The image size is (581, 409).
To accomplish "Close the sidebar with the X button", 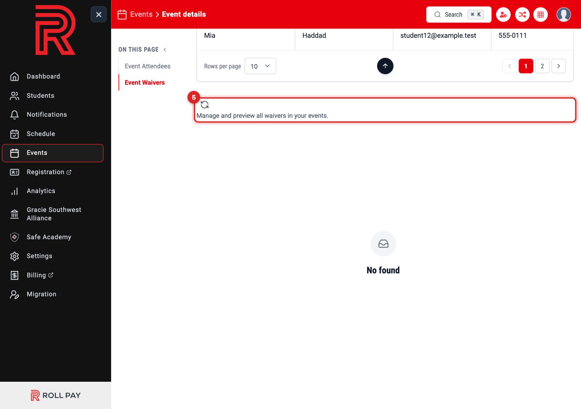I will pyautogui.click(x=98, y=15).
